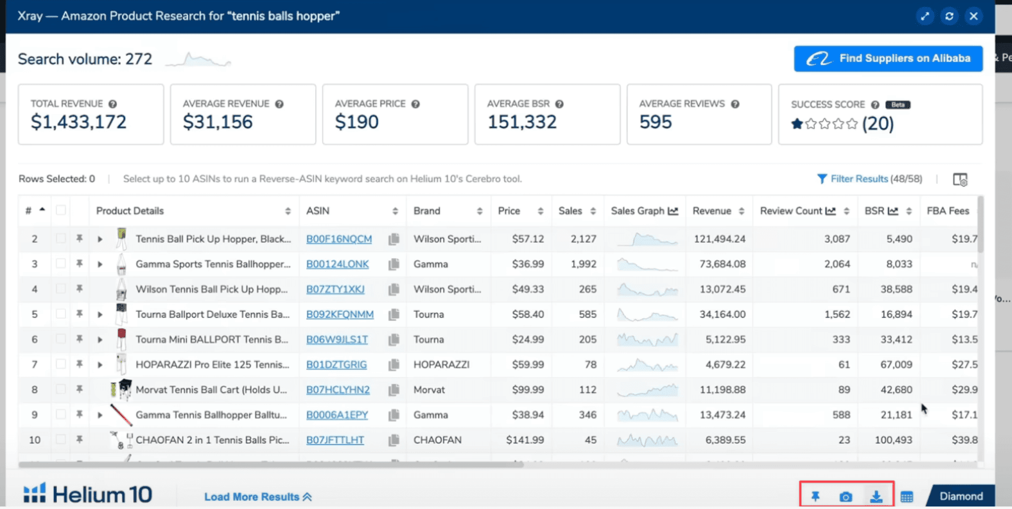1012x509 pixels.
Task: Copy ASIN B01DZTGRIG
Action: coord(394,365)
